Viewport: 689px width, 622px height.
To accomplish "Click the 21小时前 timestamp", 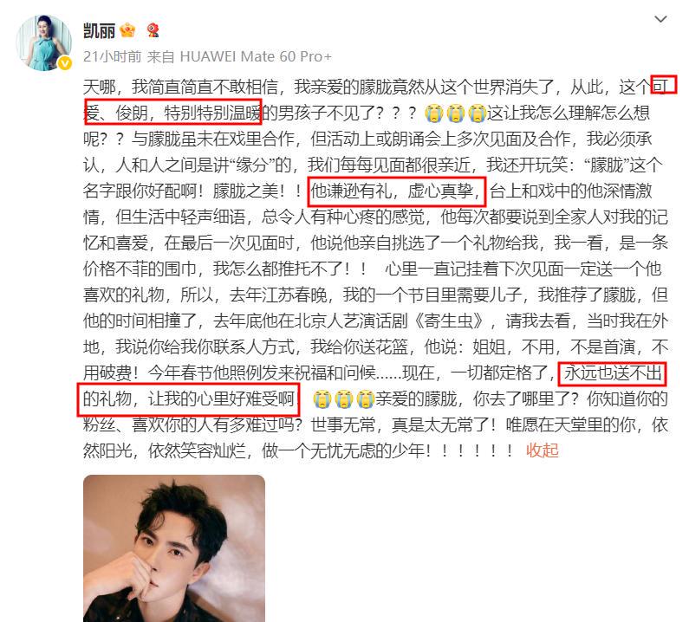I will pyautogui.click(x=112, y=56).
